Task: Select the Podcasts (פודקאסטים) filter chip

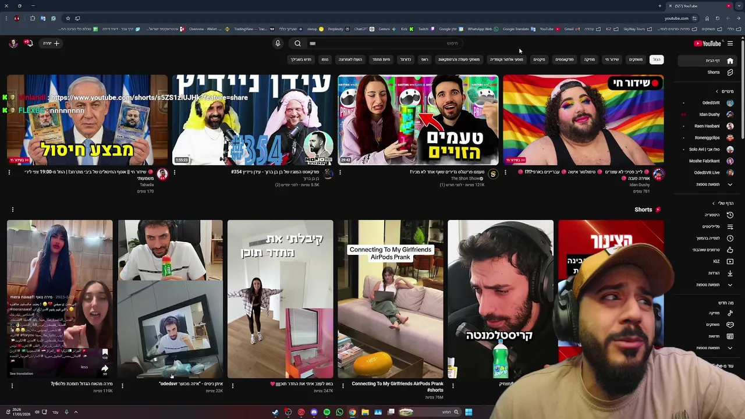Action: point(564,59)
